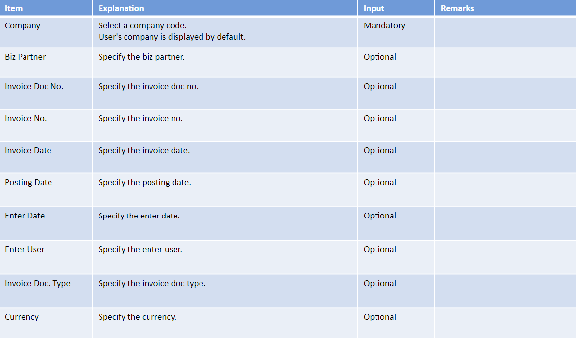The image size is (576, 338).
Task: Click the Input column header
Action: [x=396, y=8]
